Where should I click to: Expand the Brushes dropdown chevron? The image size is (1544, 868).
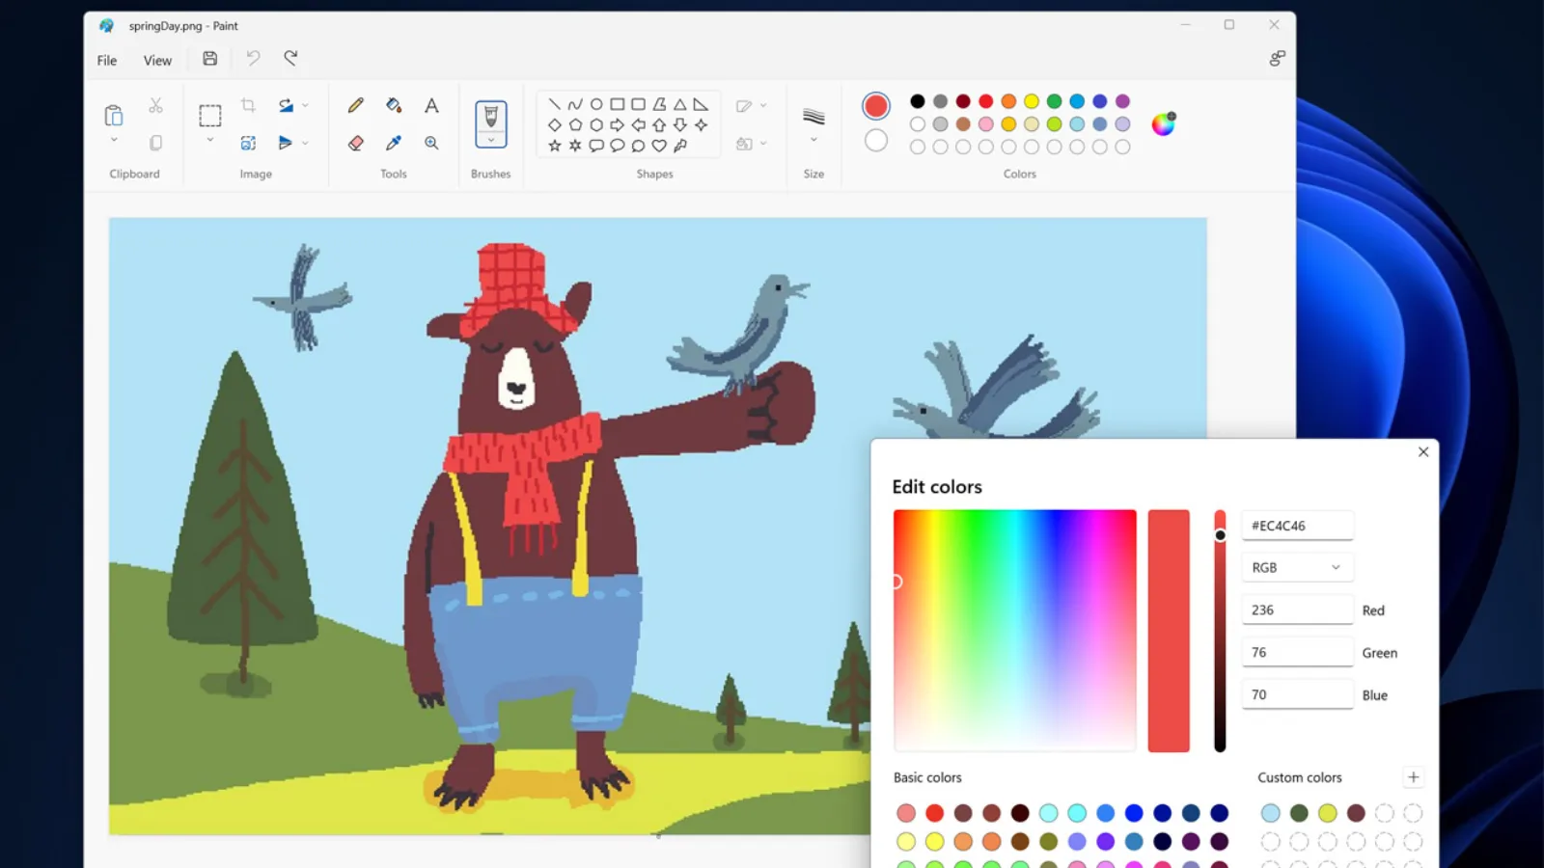pyautogui.click(x=491, y=141)
